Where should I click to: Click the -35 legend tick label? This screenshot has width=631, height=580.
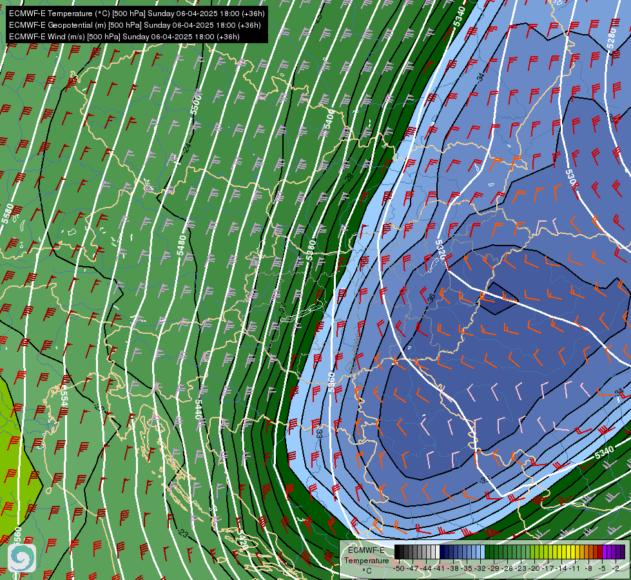click(x=467, y=568)
